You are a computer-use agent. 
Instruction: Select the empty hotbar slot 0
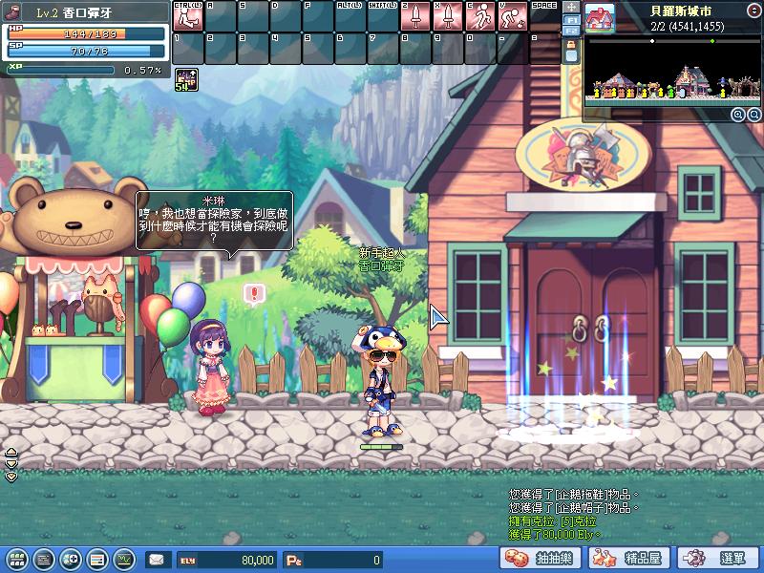coord(480,49)
